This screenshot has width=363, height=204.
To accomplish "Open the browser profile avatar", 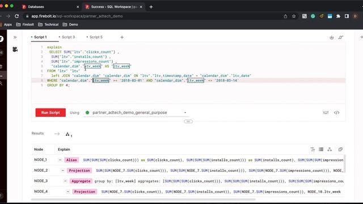I will pos(355,16).
